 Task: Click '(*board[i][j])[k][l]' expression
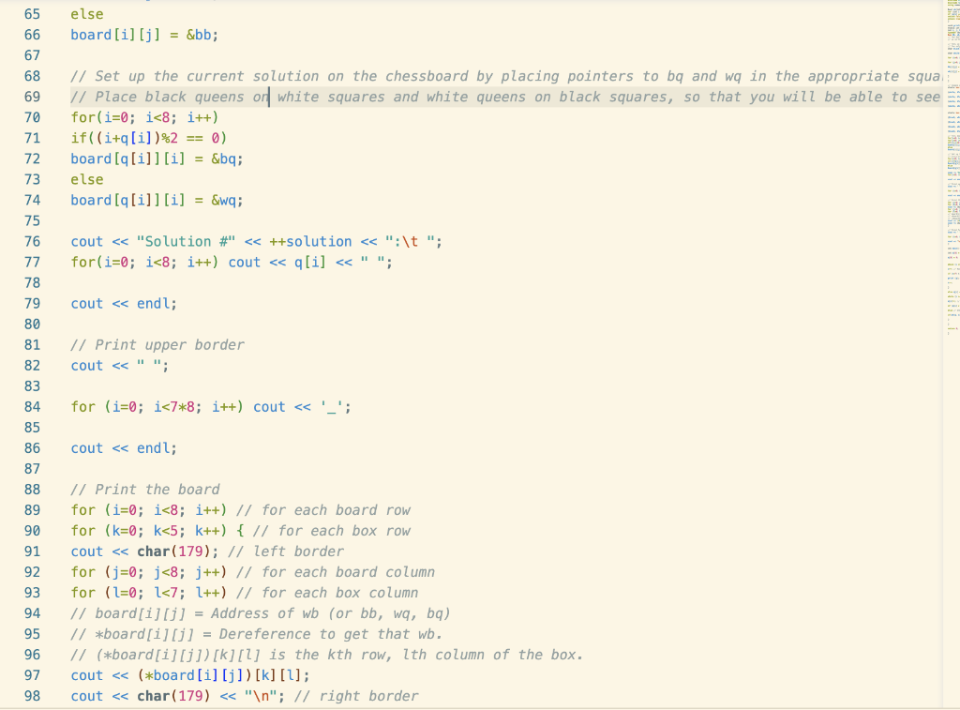click(219, 675)
